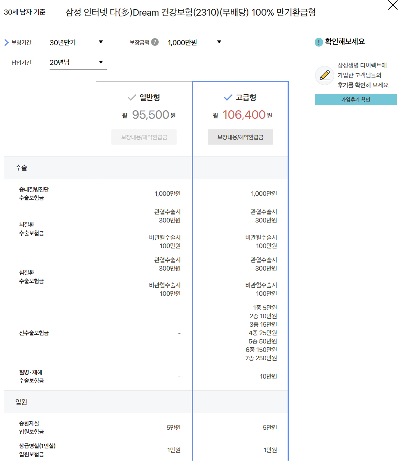This screenshot has width=399, height=461.
Task: Click the pencil review icon
Action: click(x=325, y=75)
